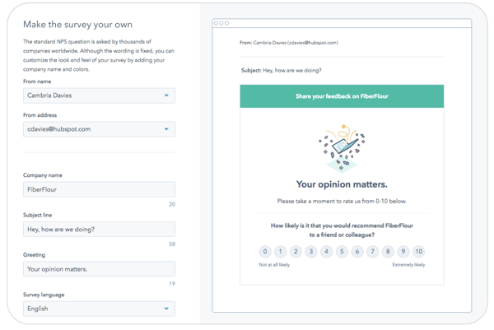Screen dimensions: 494x330
Task: Open the Survey language dropdown
Action: (99, 309)
